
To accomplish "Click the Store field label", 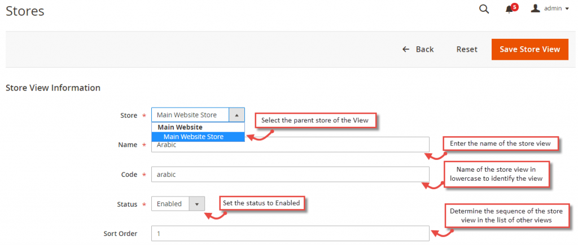I will point(129,115).
